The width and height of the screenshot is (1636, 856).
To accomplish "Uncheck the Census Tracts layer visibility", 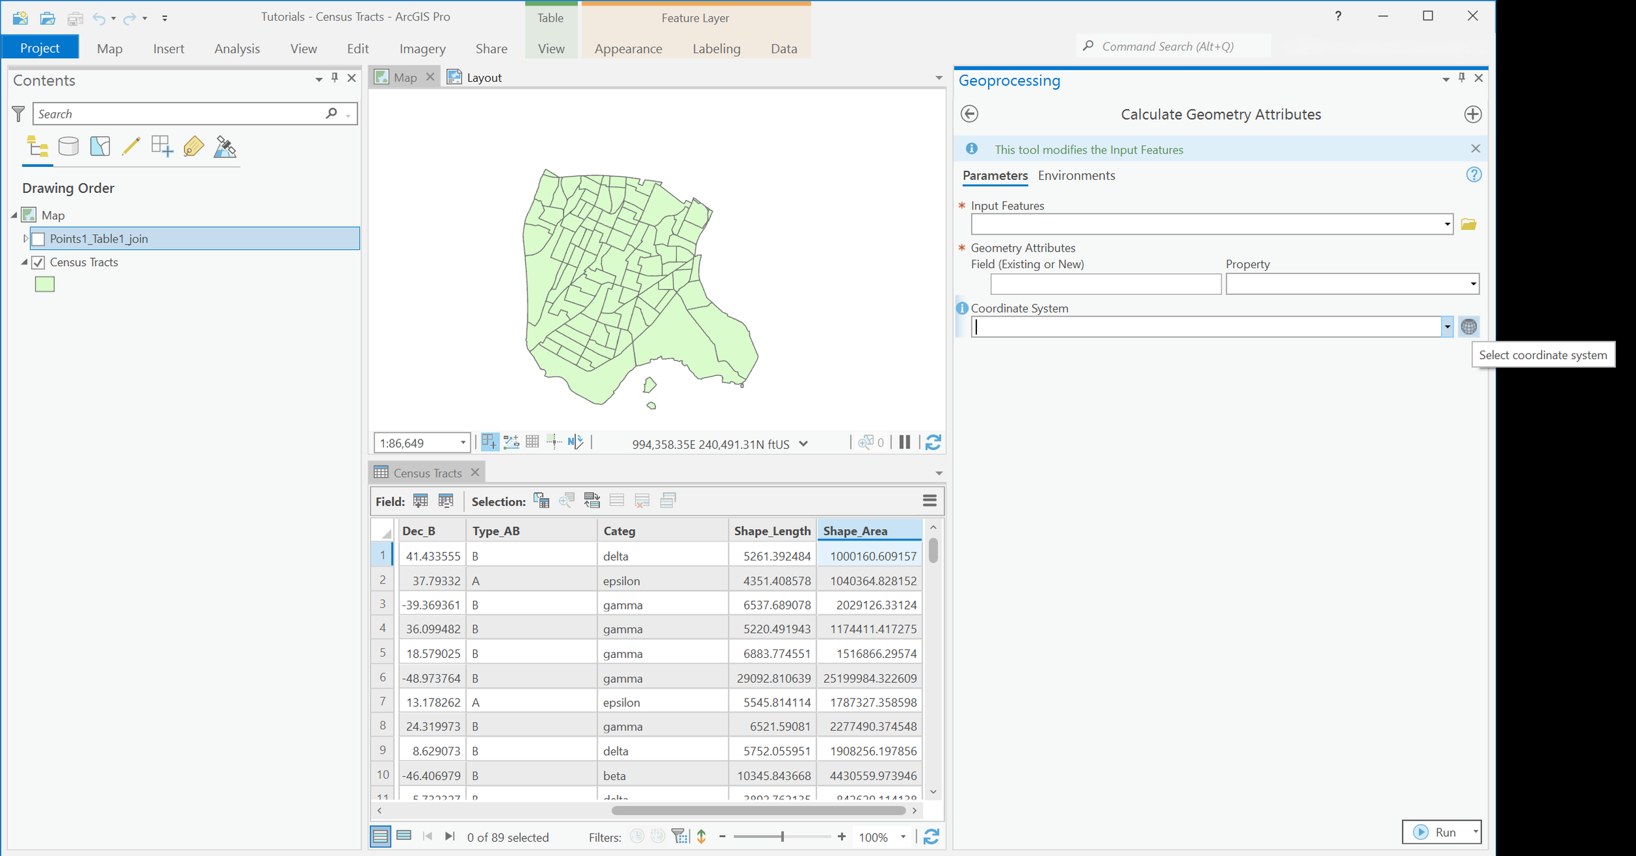I will coord(38,262).
